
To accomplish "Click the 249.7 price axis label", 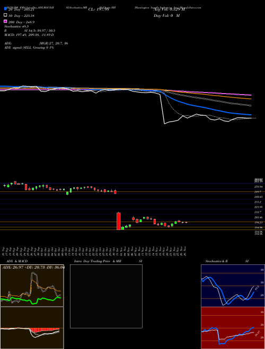I will [259, 192].
